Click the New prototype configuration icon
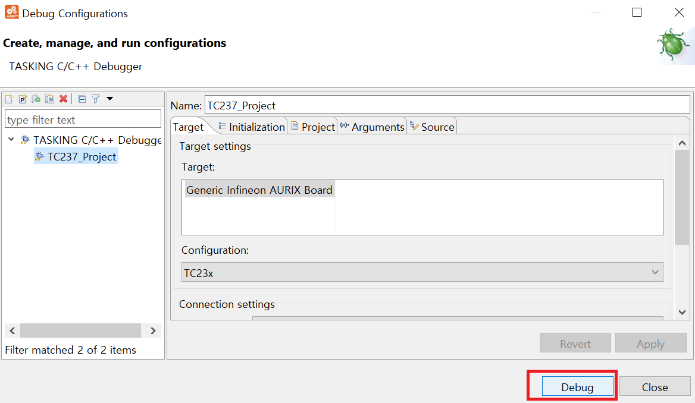The image size is (695, 403). click(22, 99)
